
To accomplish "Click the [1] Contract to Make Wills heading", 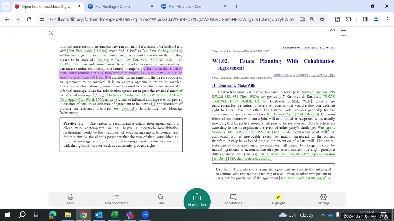I will [x=234, y=85].
